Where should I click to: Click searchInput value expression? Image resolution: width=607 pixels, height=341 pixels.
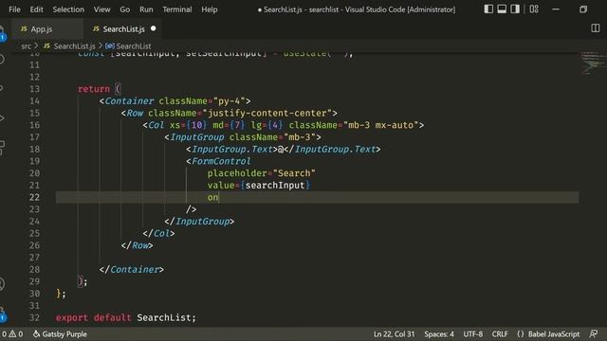pos(275,186)
